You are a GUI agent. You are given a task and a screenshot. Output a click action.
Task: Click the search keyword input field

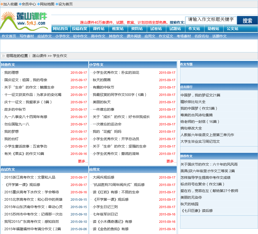211,20
